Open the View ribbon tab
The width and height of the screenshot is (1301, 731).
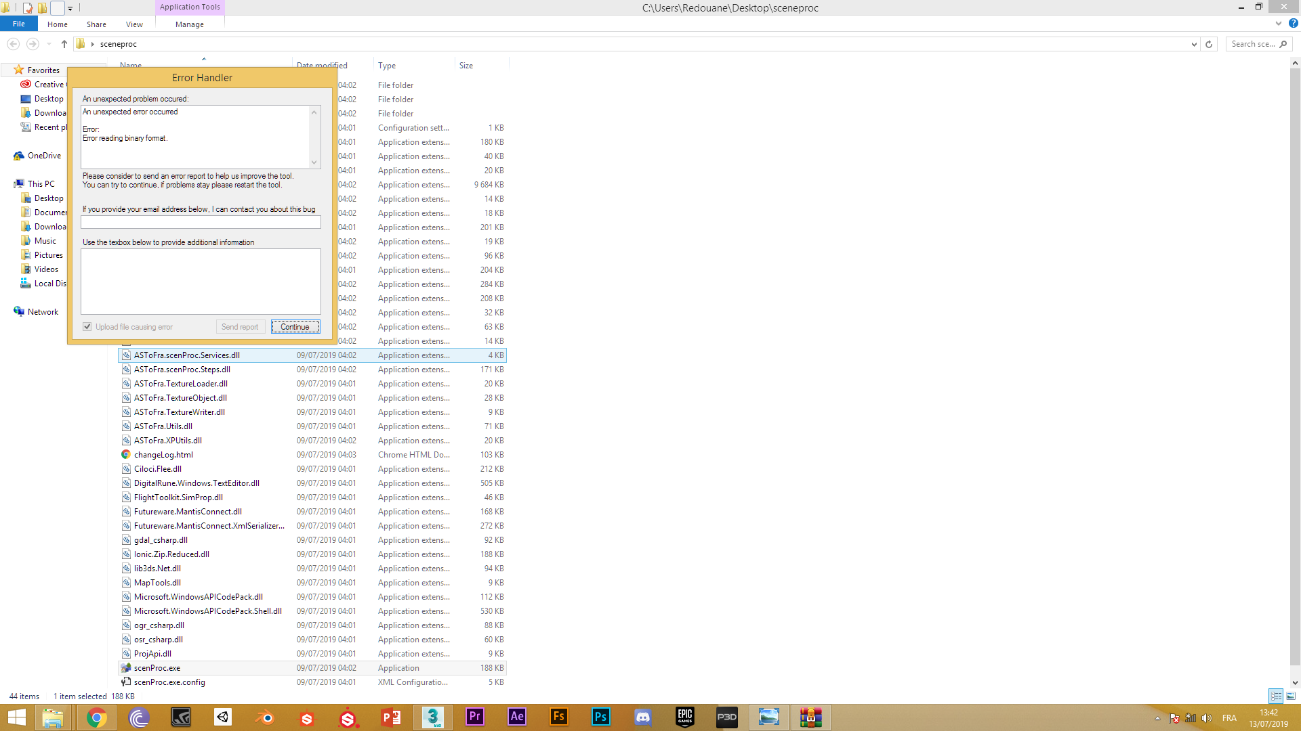(134, 24)
